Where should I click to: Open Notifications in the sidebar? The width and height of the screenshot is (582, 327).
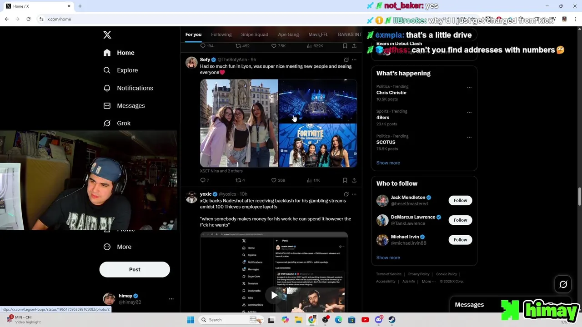128,88
